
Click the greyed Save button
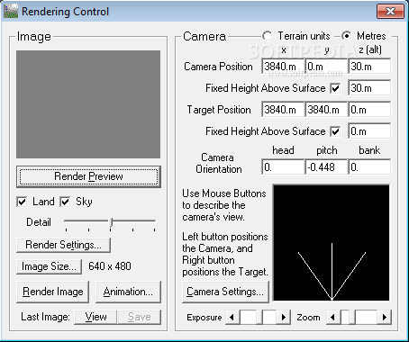pyautogui.click(x=140, y=317)
